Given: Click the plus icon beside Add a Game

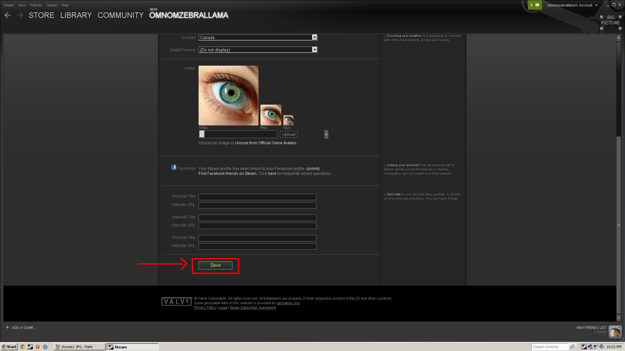Looking at the screenshot, I should click(x=7, y=328).
